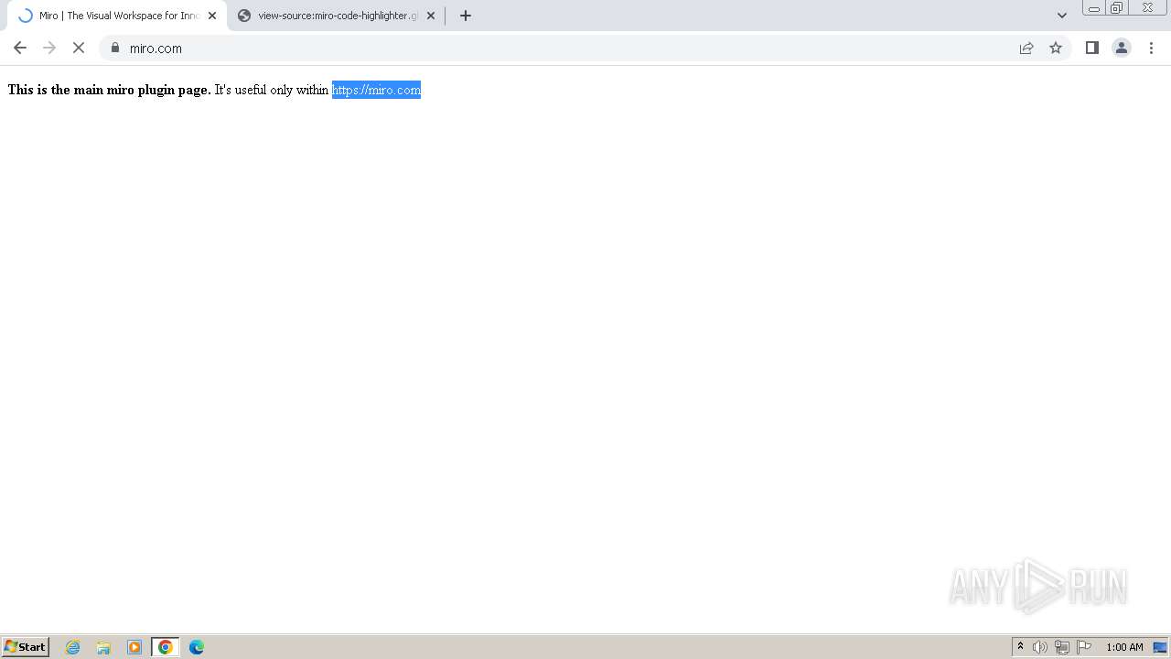Viewport: 1171px width, 659px height.
Task: Close the Miro tab
Action: coord(212,16)
